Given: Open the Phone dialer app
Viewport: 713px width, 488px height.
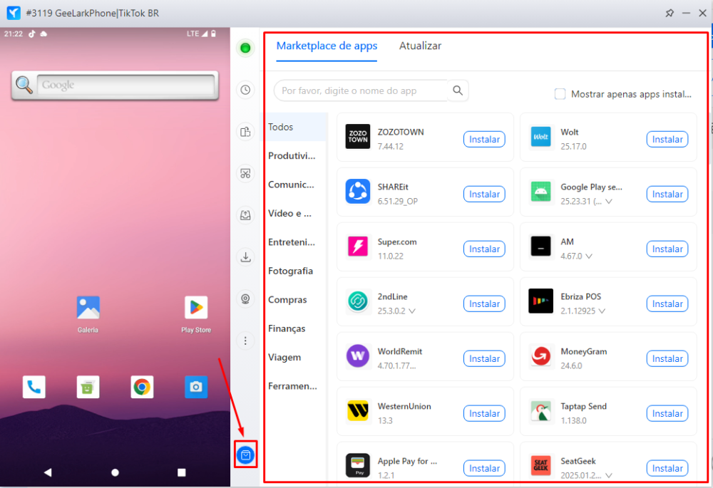Looking at the screenshot, I should coord(34,387).
